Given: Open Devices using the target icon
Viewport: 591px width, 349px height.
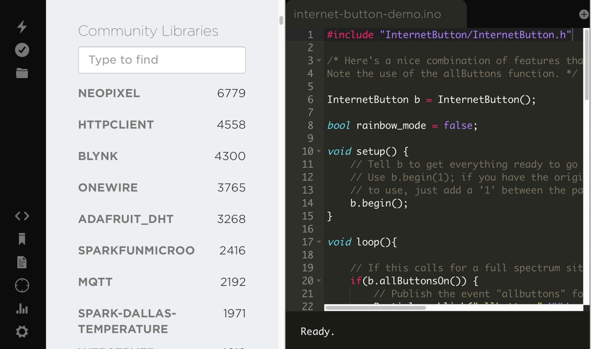Looking at the screenshot, I should (x=22, y=285).
